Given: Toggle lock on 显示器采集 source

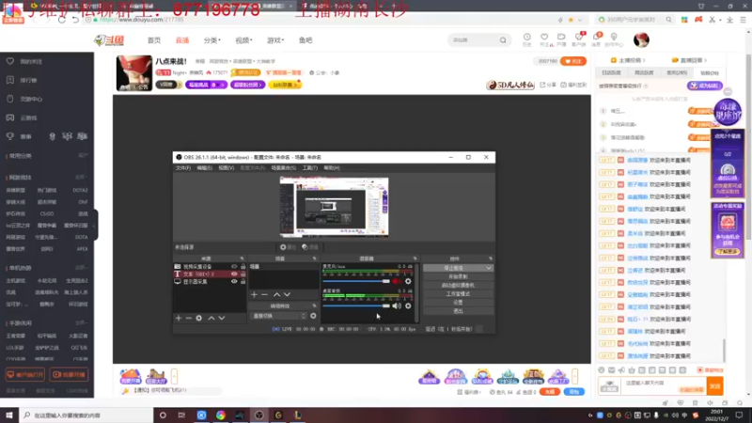Looking at the screenshot, I should click(243, 281).
